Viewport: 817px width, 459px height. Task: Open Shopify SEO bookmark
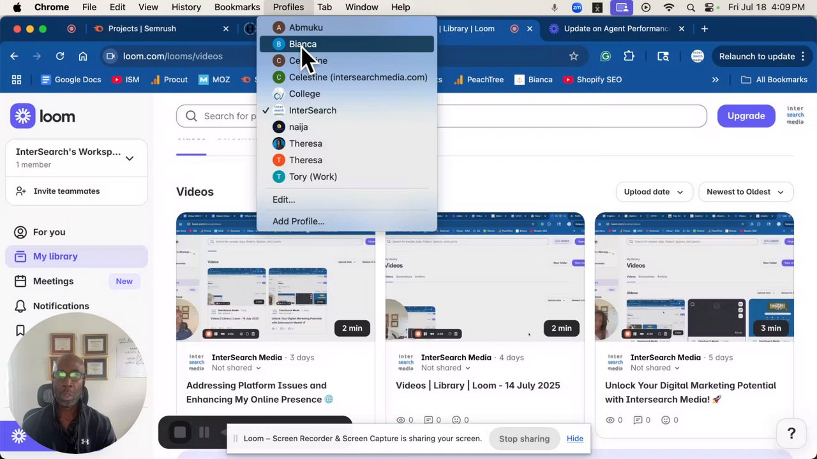592,80
